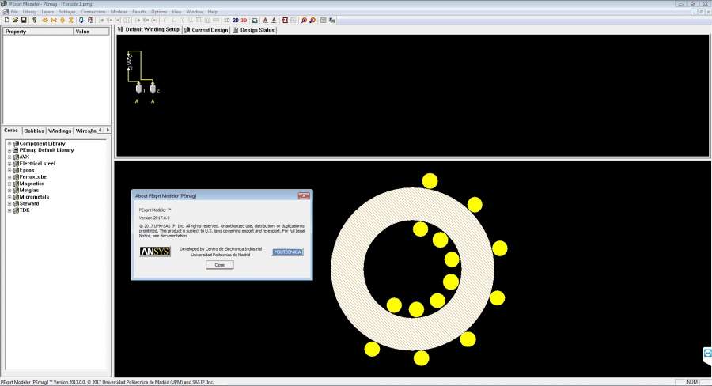Expand the Epcos tree node
This screenshot has width=712, height=386.
click(x=9, y=170)
